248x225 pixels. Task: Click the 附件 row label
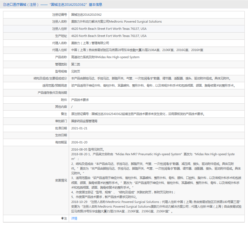click(x=64, y=100)
